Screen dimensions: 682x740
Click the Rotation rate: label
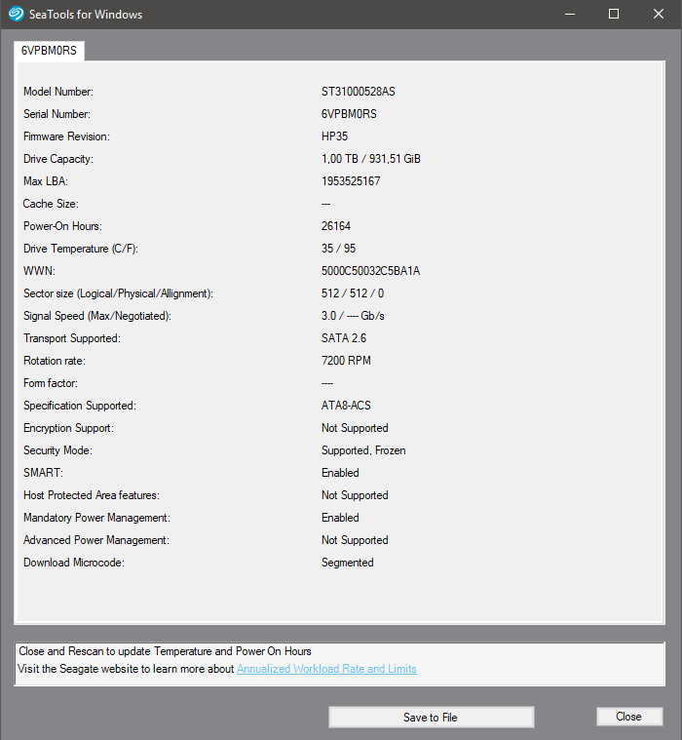point(55,361)
